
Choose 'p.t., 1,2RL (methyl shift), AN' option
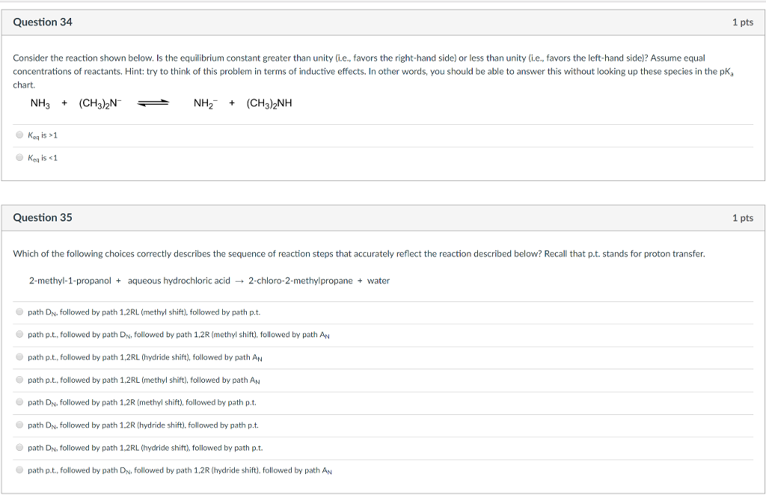tap(19, 380)
